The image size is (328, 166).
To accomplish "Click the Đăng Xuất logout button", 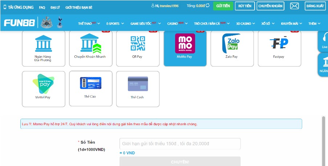I will pos(315,6).
